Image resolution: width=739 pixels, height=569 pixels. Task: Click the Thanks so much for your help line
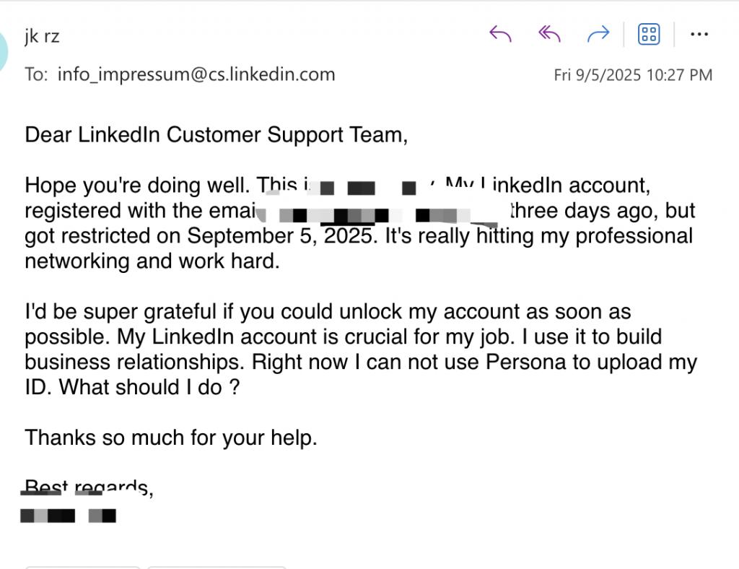[170, 438]
